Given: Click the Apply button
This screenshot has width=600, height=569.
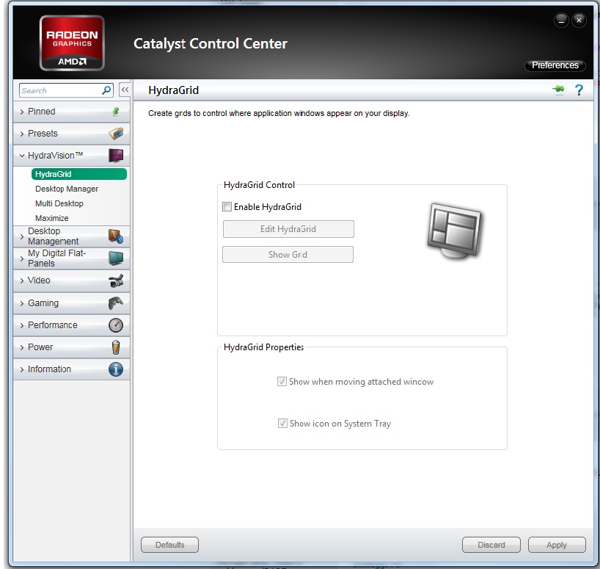Looking at the screenshot, I should (557, 545).
